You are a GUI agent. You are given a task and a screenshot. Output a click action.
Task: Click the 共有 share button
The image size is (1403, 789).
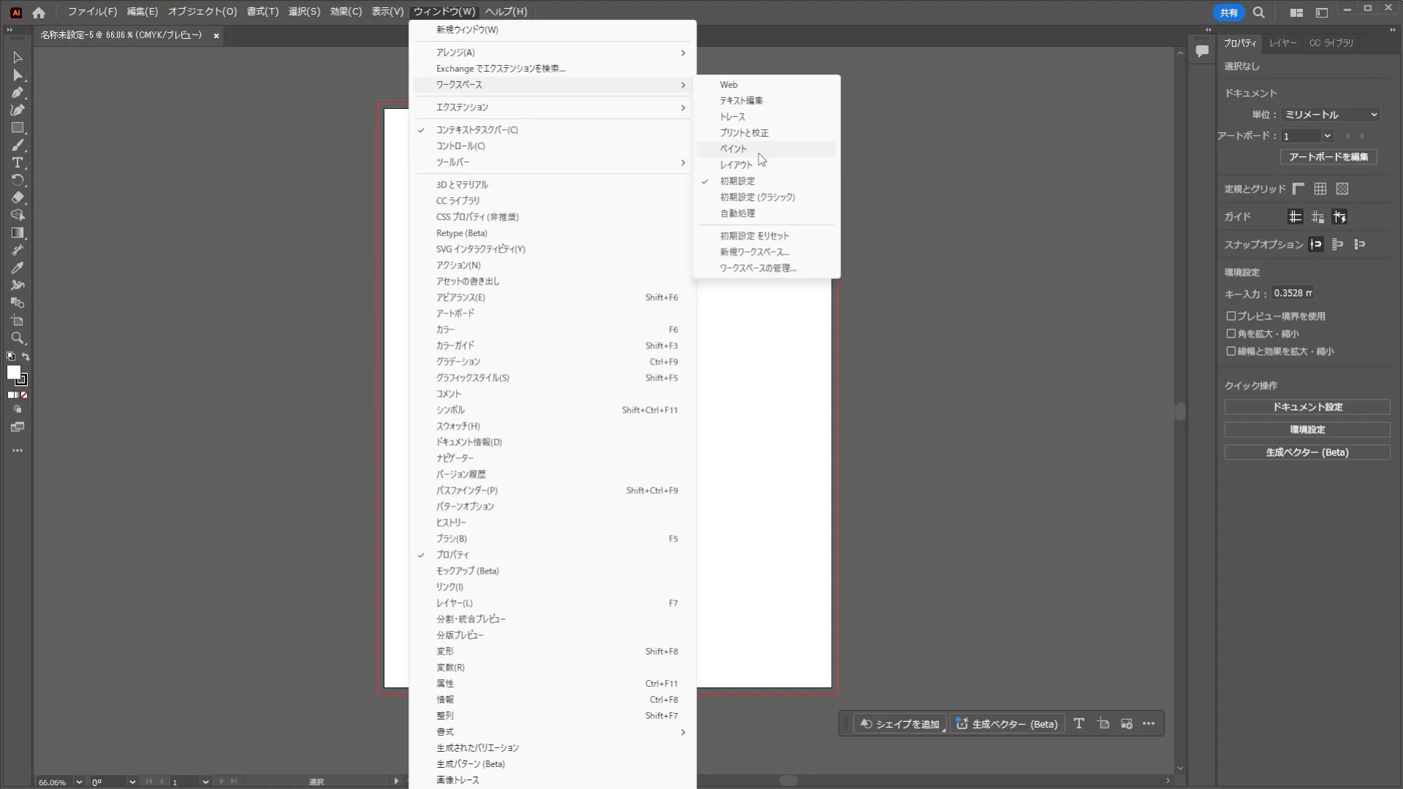(x=1228, y=12)
